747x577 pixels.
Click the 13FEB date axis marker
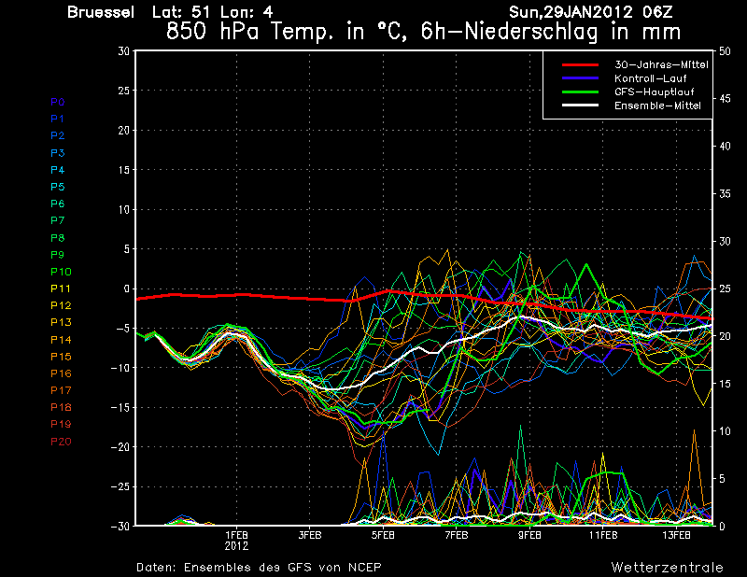[676, 535]
